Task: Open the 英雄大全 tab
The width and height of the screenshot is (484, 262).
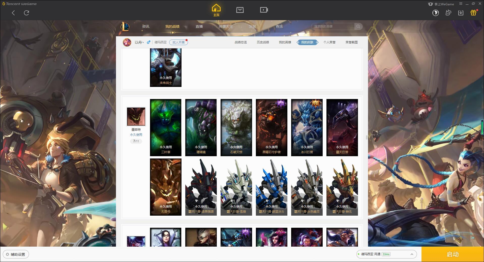Action: [226, 26]
